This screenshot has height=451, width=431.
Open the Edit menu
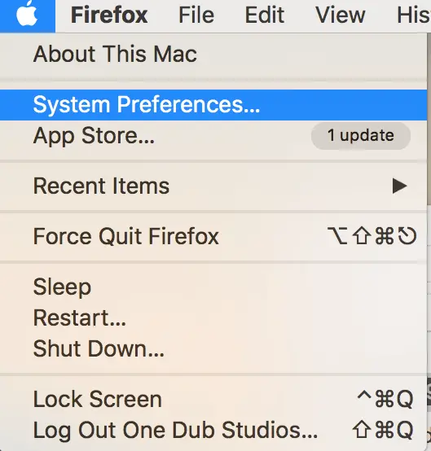coord(265,15)
